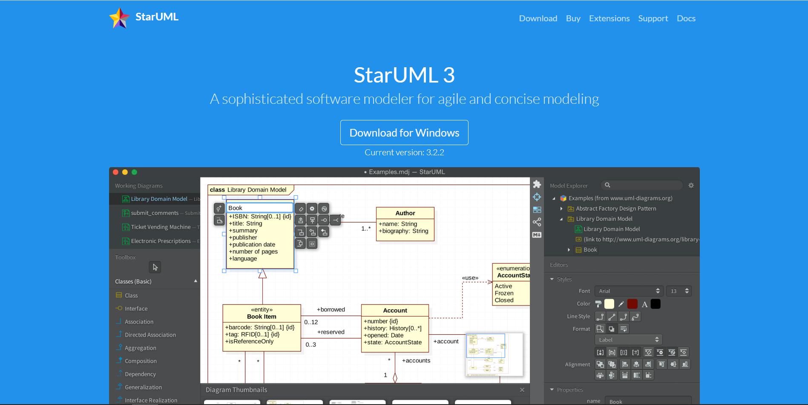Viewport: 808px width, 405px height.
Task: Toggle the show type format button
Action: coord(635,352)
